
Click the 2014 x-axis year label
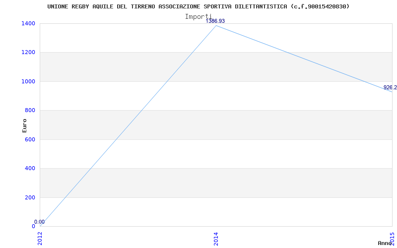216,239
